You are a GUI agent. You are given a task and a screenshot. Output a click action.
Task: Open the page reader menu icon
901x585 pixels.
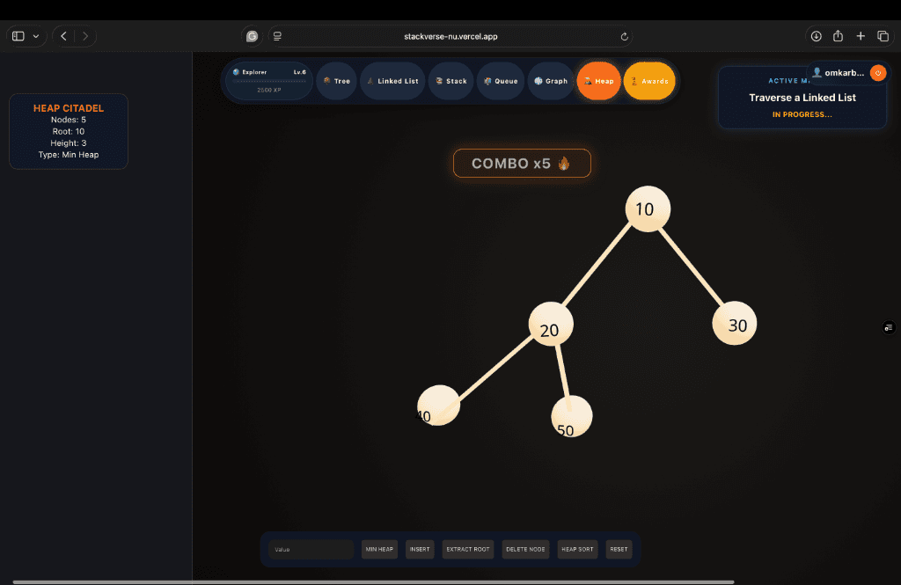point(277,36)
